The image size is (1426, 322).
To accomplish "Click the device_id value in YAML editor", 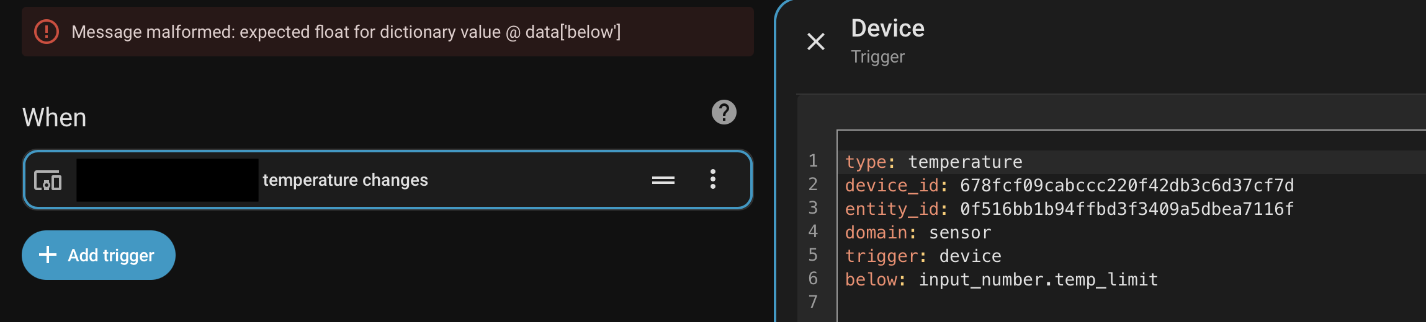I will [x=1126, y=186].
